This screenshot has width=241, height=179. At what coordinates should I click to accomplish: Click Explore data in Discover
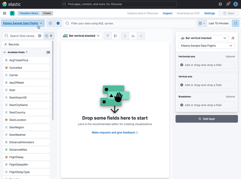pos(143,13)
